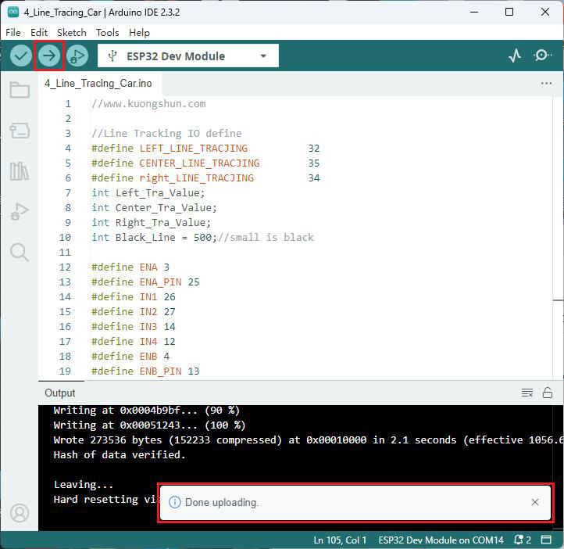The width and height of the screenshot is (564, 549).
Task: Click 'int Center_Tra_Value;' code line
Action: point(154,208)
